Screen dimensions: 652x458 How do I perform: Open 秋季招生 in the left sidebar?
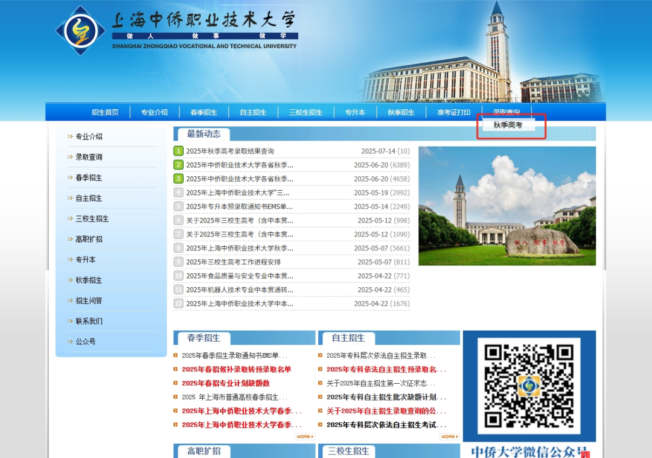pyautogui.click(x=89, y=280)
